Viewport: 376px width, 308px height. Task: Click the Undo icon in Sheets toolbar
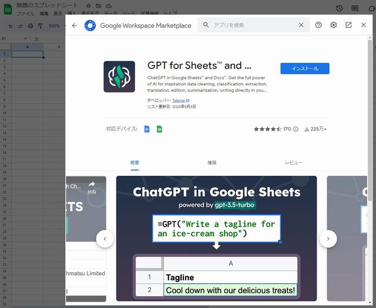[11, 26]
